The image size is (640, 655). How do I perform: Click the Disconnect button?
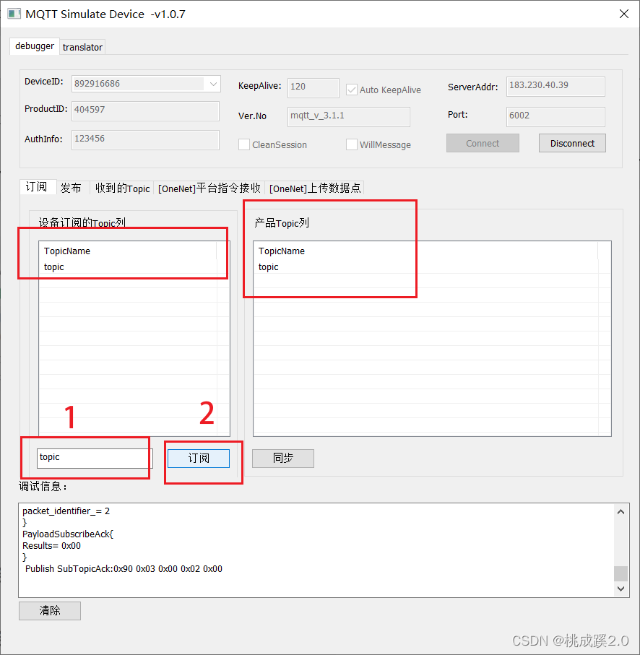[572, 143]
